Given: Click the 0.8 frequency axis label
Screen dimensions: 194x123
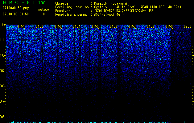Looking at the screenshot, I should (2, 86).
